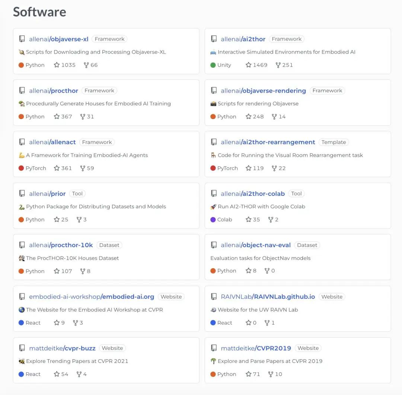Screen dimensions: 402x395
Task: Click the star icon on ai2thor card
Action: 249,65
